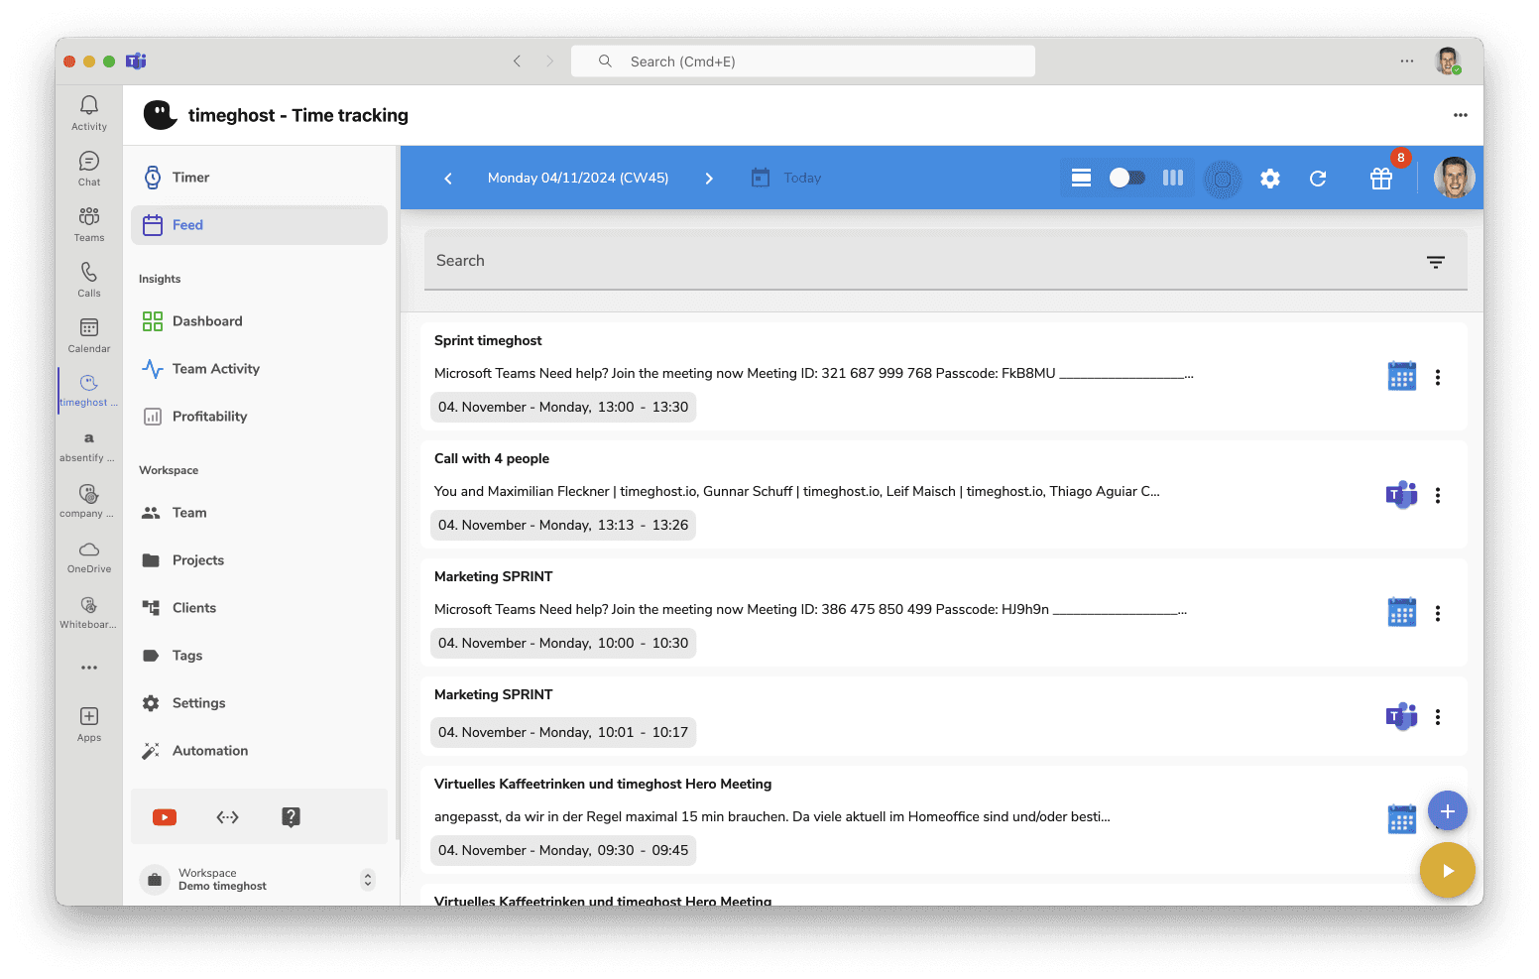Start timer with yellow play button
This screenshot has width=1539, height=979.
coord(1447,871)
